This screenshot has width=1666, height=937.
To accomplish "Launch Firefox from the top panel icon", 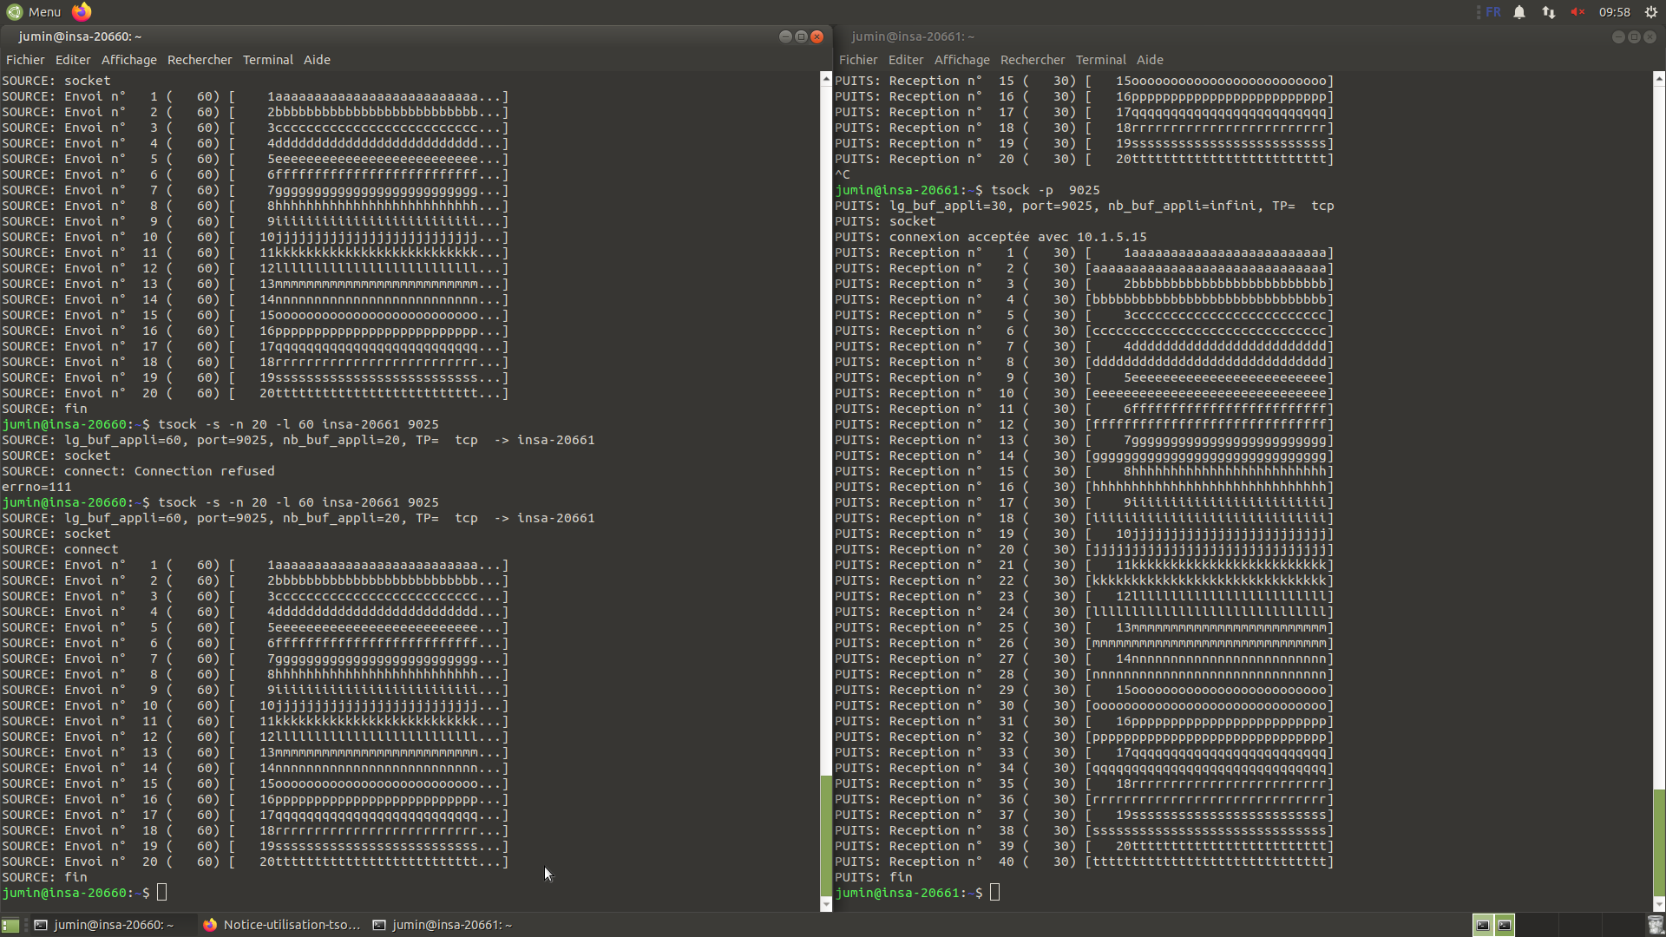I will [82, 12].
